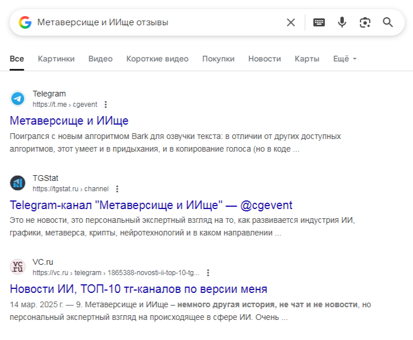Open the on-screen keyboard input tool
The height and width of the screenshot is (340, 413).
click(x=319, y=22)
